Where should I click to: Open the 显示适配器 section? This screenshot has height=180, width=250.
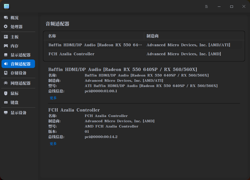click(x=18, y=55)
